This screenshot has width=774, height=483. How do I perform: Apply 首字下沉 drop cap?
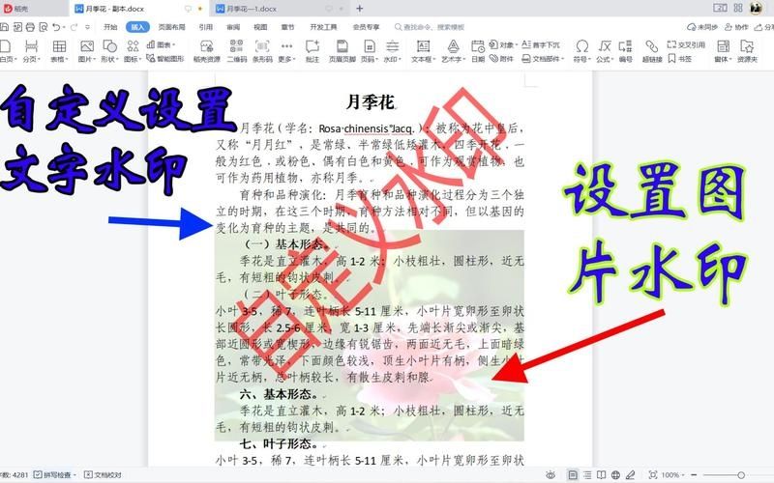(x=541, y=44)
